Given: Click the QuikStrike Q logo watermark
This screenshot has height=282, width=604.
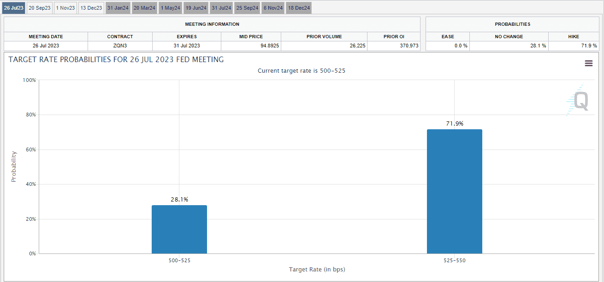Looking at the screenshot, I should click(x=579, y=101).
